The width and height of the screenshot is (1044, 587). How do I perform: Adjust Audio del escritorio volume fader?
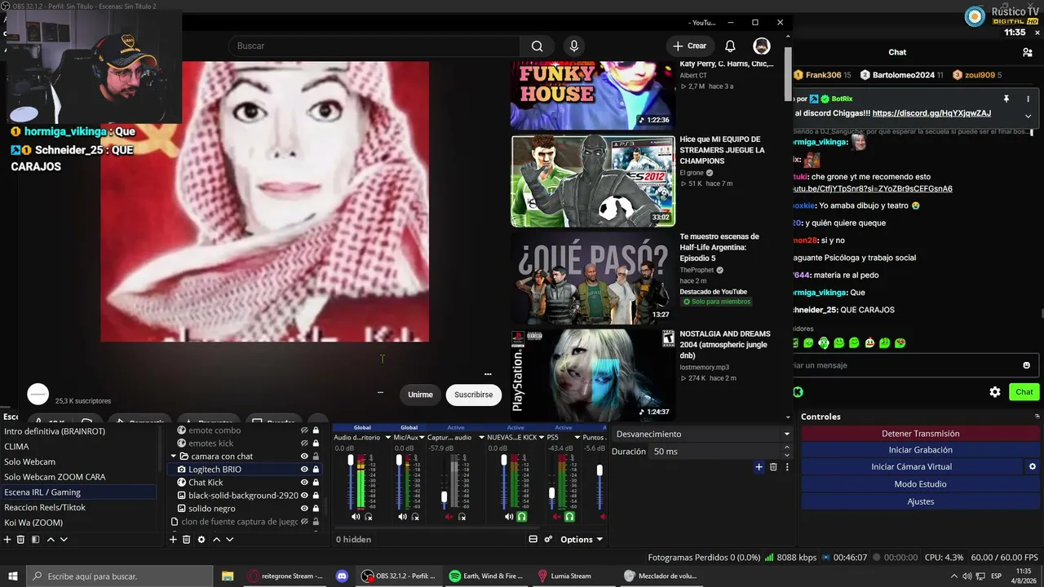click(x=352, y=461)
